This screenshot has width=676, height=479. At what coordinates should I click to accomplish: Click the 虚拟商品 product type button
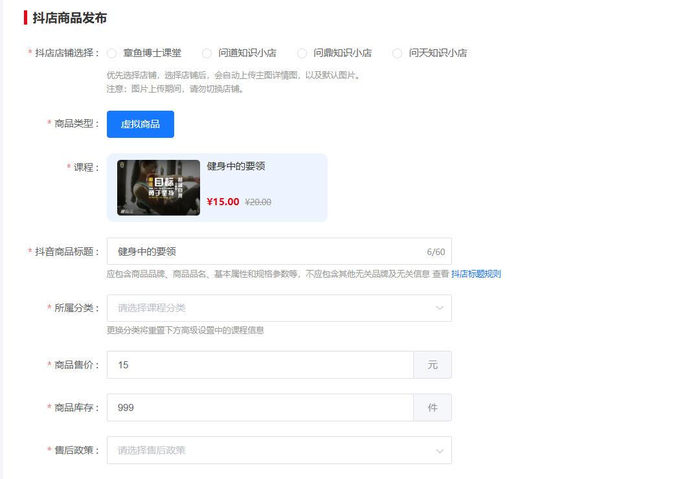(141, 124)
